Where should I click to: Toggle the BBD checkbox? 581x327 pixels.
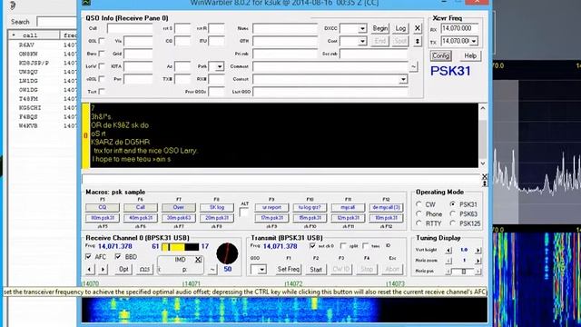118,256
